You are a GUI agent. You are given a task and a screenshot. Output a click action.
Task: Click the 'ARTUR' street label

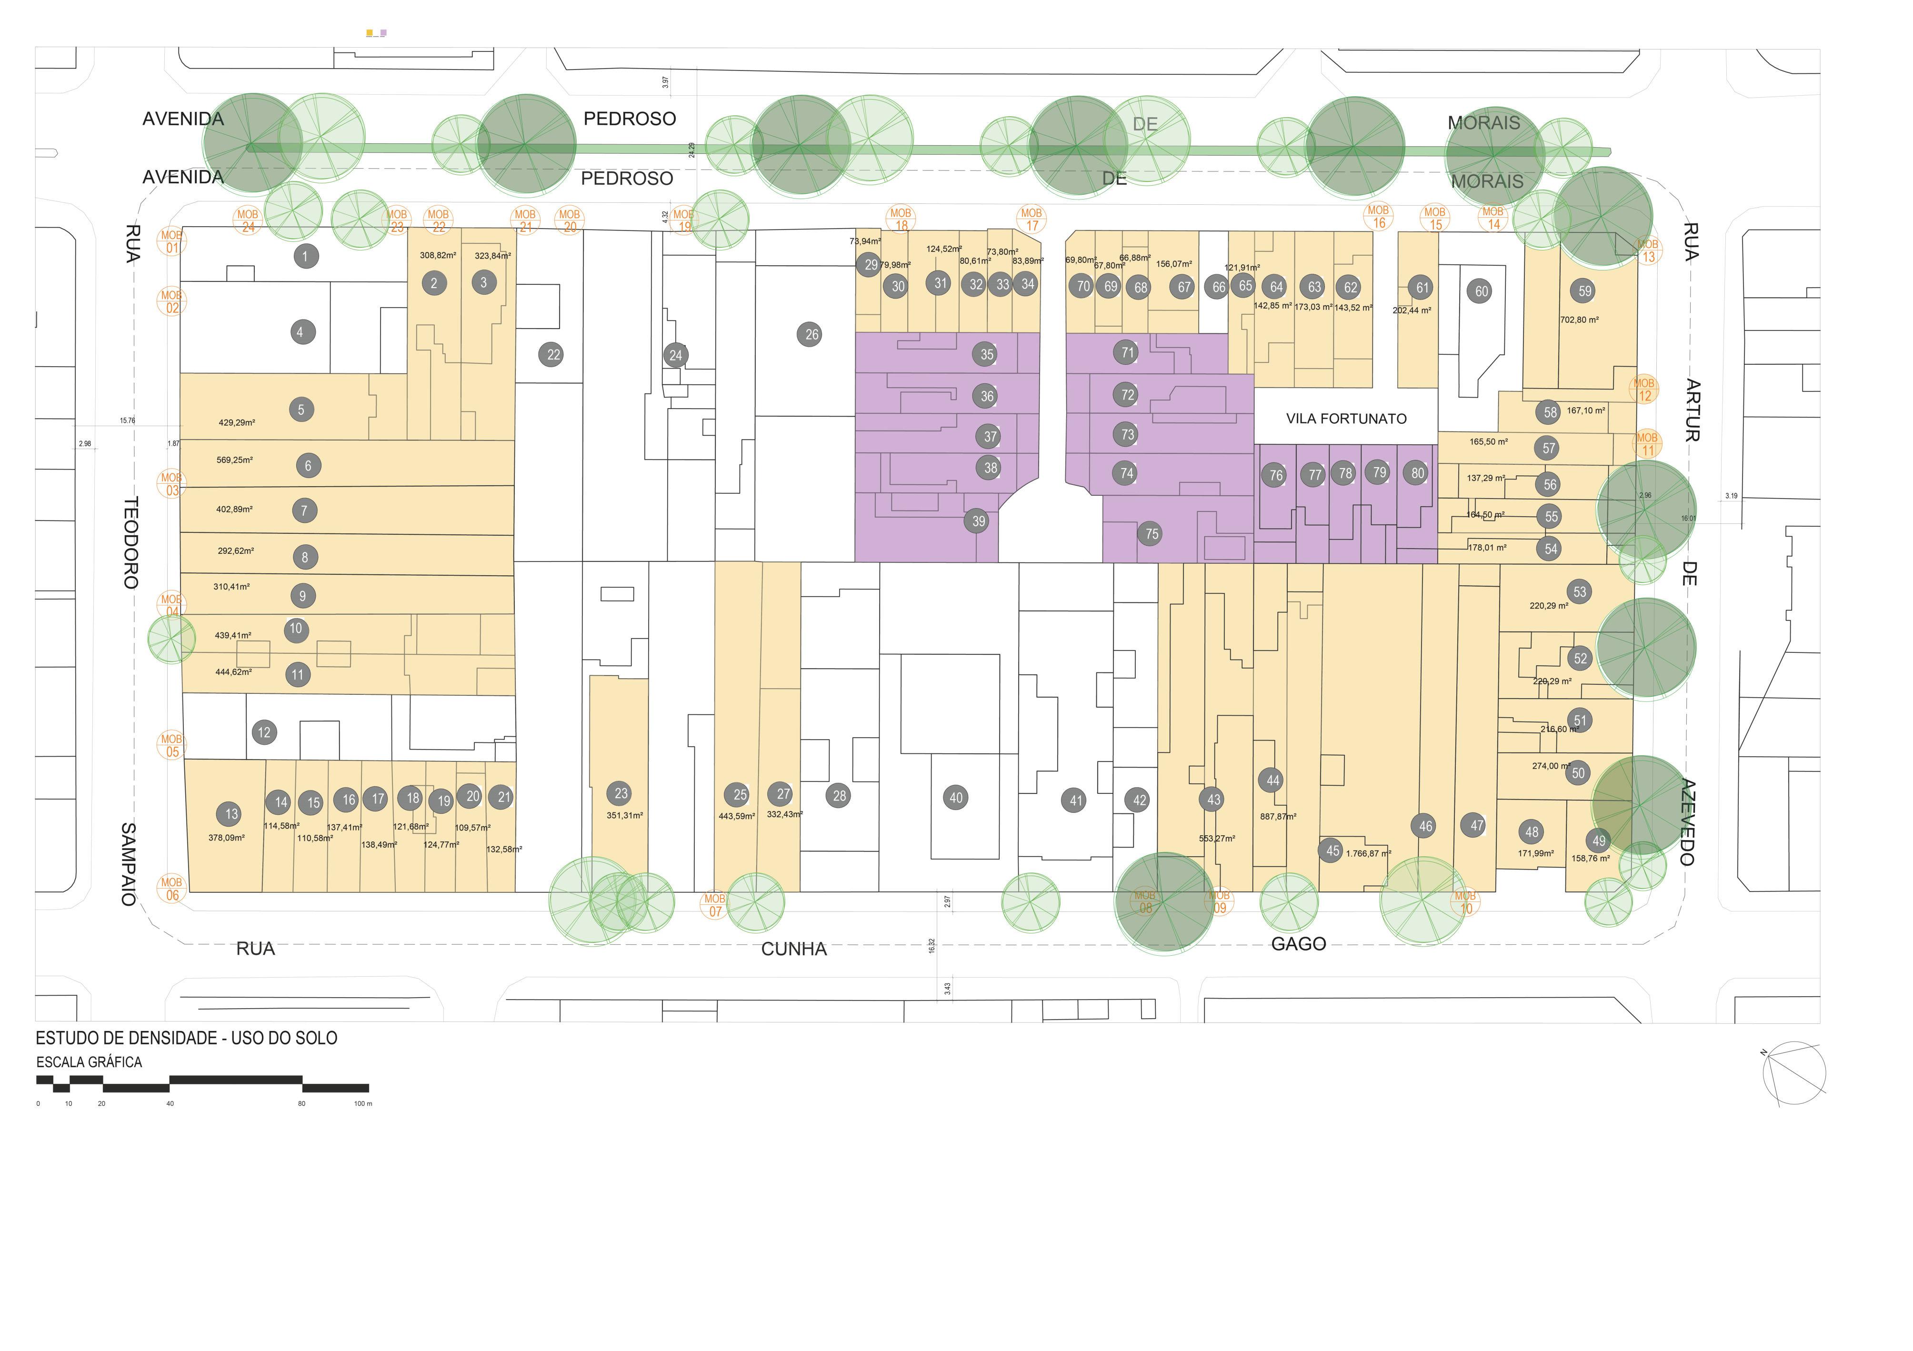pyautogui.click(x=1693, y=410)
